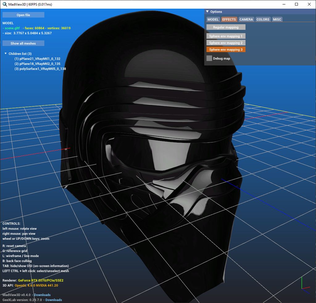Click the axis orientation gizmo
This screenshot has height=303, width=316.
pos(305,285)
